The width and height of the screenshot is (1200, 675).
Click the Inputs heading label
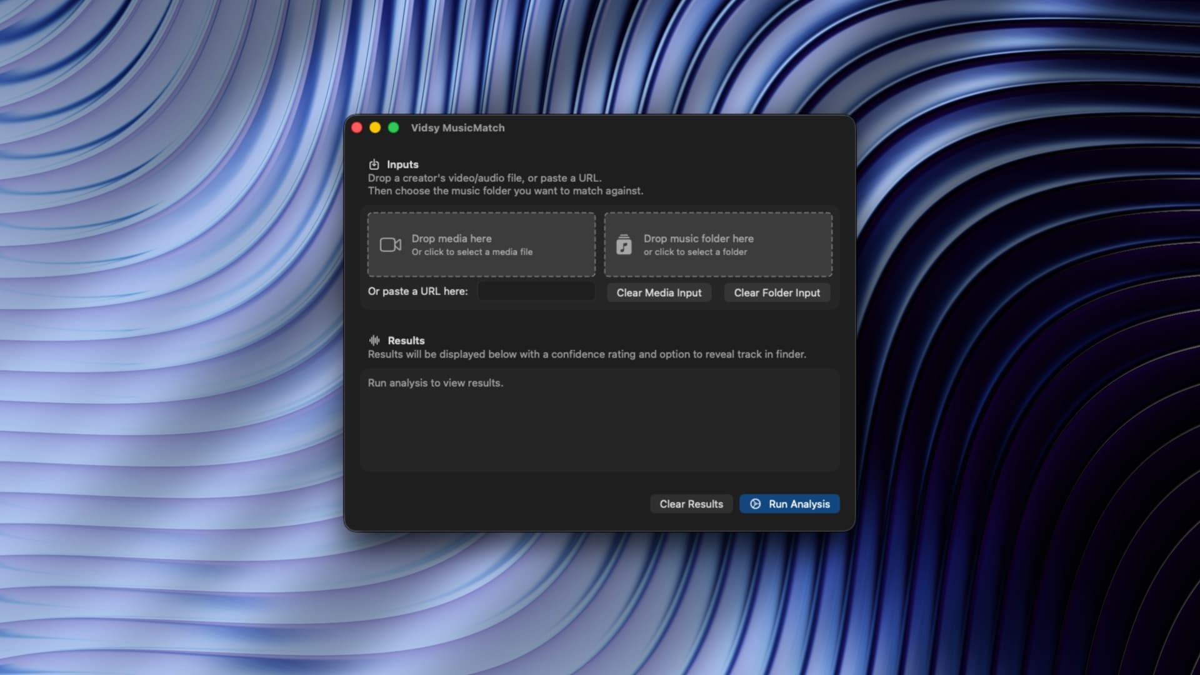coord(403,164)
